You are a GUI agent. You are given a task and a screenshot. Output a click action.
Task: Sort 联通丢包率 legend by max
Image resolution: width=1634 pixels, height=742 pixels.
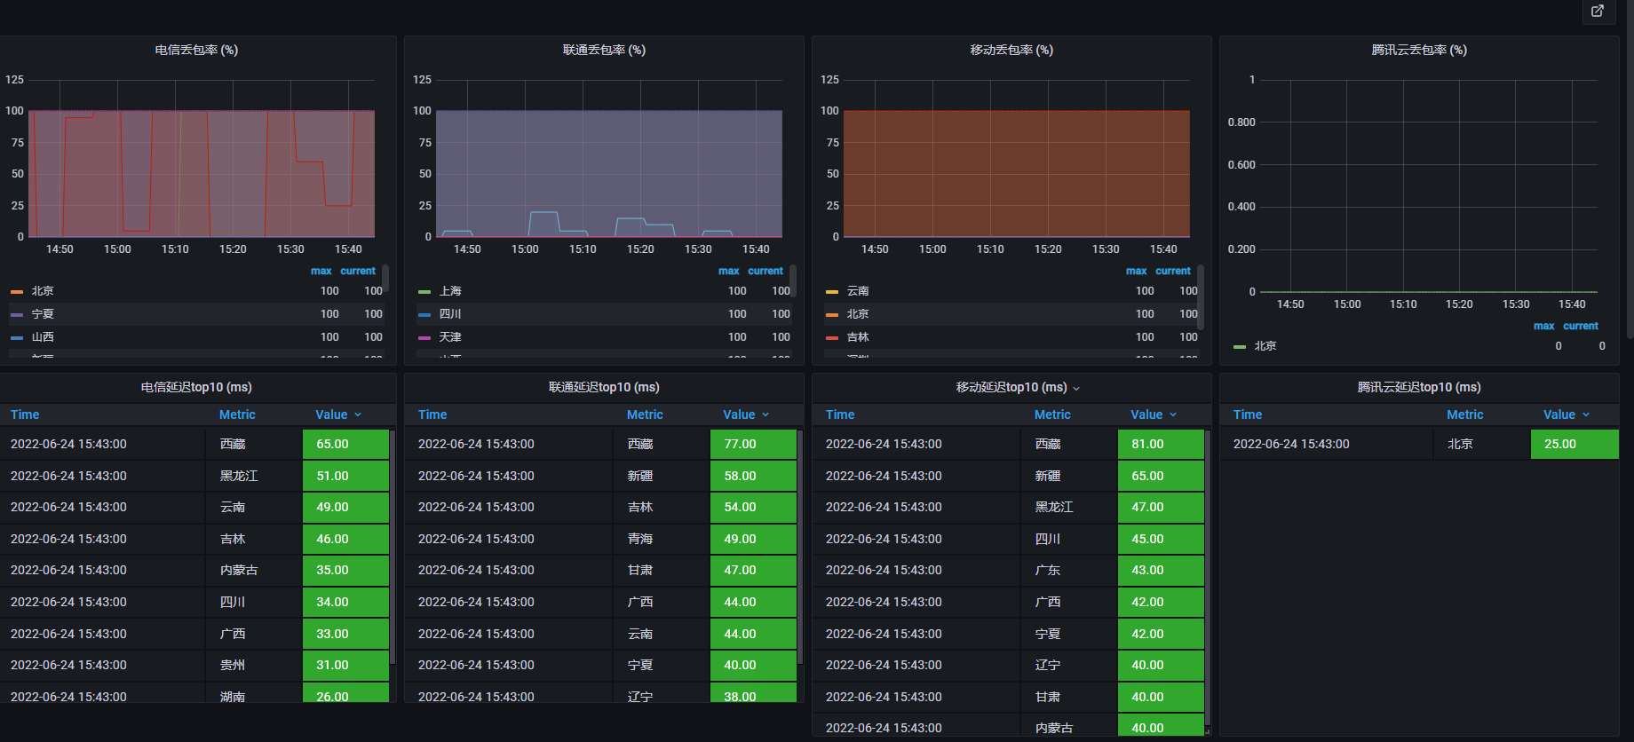pos(729,272)
